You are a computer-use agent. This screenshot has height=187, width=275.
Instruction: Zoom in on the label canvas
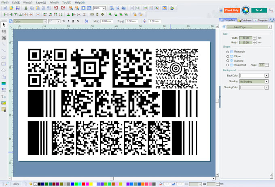click(71, 8)
